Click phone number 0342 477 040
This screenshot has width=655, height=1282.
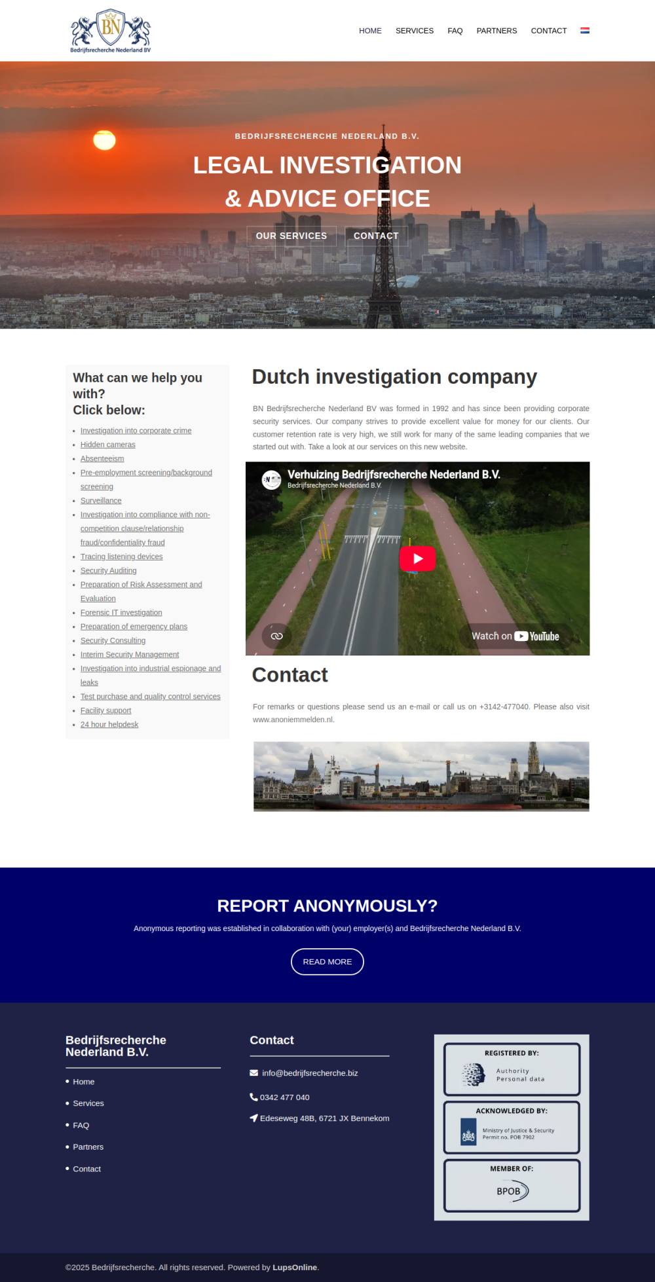coord(285,1097)
